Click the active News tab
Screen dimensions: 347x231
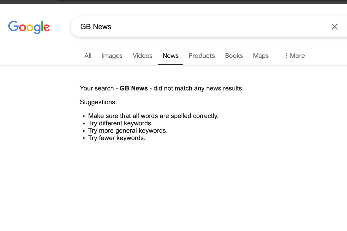pyautogui.click(x=171, y=56)
